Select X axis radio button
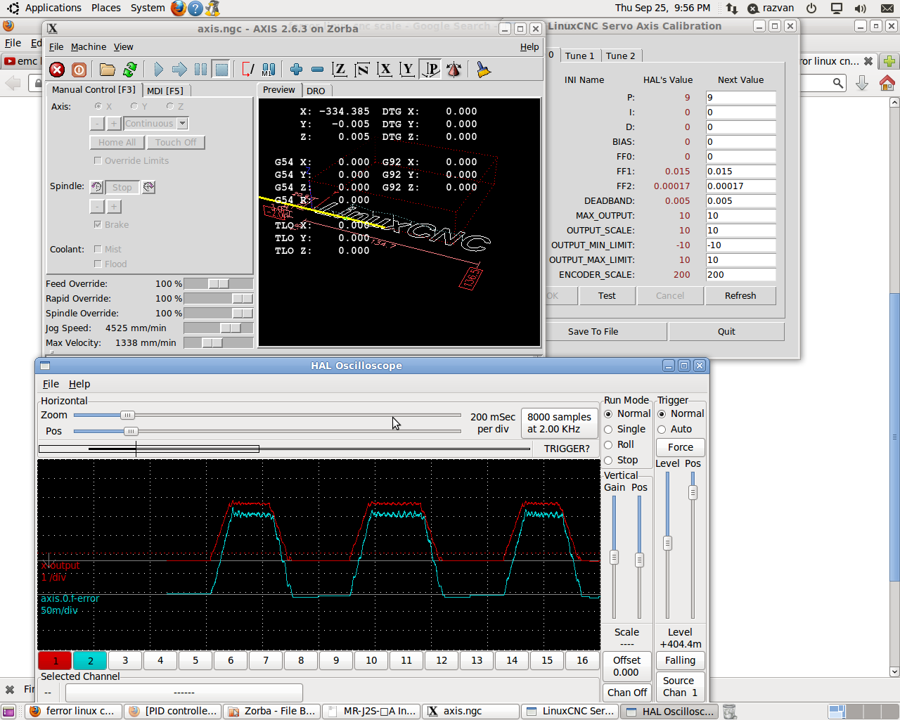Screen dimensions: 900x720 click(x=98, y=106)
